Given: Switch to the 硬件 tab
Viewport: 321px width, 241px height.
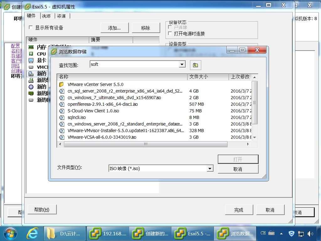Looking at the screenshot, I should click(x=31, y=16).
